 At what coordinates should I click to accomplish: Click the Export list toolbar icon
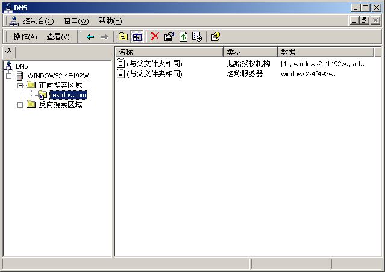tap(196, 37)
